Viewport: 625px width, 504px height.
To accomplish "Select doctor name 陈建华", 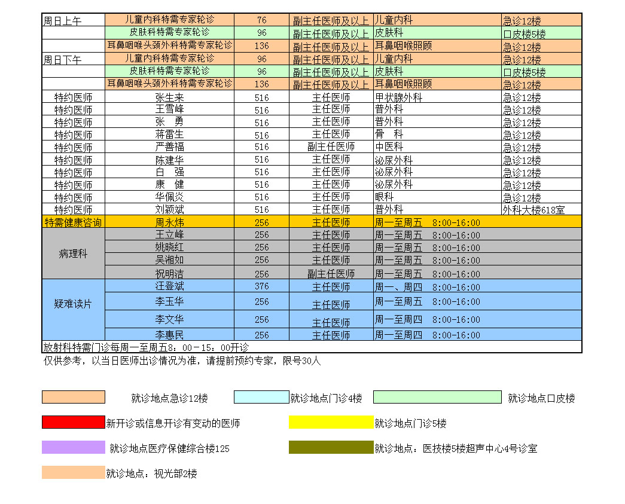I will click(169, 160).
